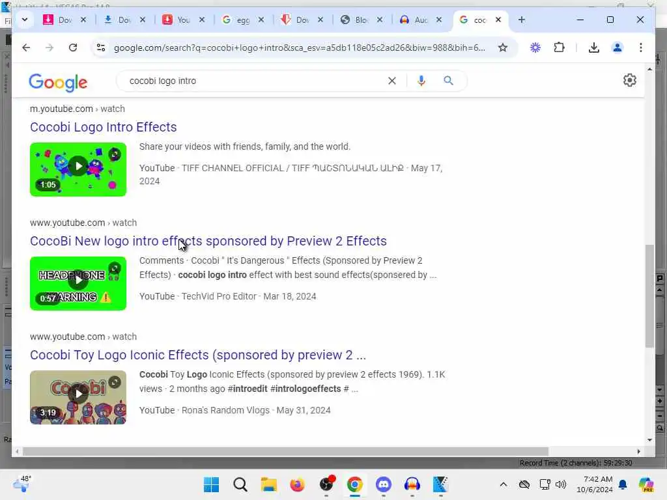Open the purple extension icon
Screen dimensions: 667x500
pos(535,48)
